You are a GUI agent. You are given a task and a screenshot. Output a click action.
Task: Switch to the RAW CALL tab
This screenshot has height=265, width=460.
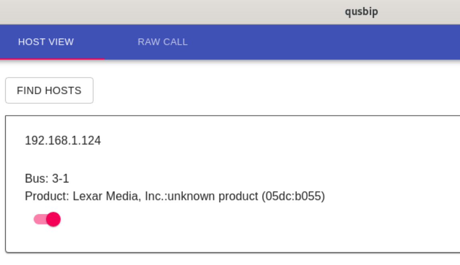[162, 42]
